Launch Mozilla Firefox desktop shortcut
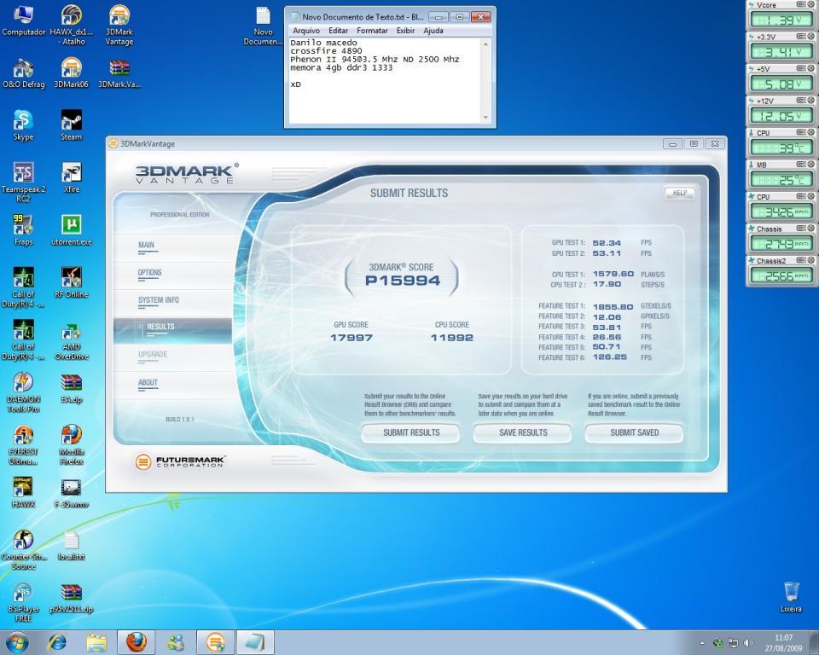Viewport: 819px width, 655px height. click(x=72, y=445)
